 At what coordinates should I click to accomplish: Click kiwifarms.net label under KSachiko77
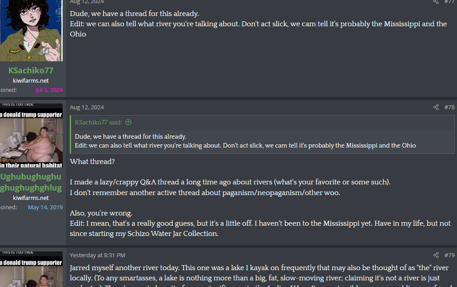click(x=31, y=81)
